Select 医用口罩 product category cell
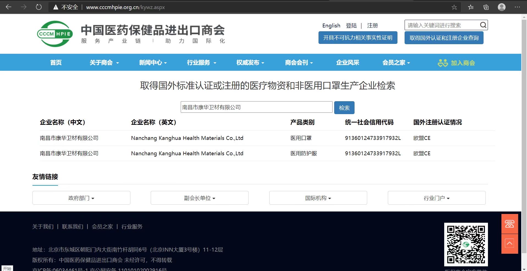The height and width of the screenshot is (271, 527). coord(301,138)
